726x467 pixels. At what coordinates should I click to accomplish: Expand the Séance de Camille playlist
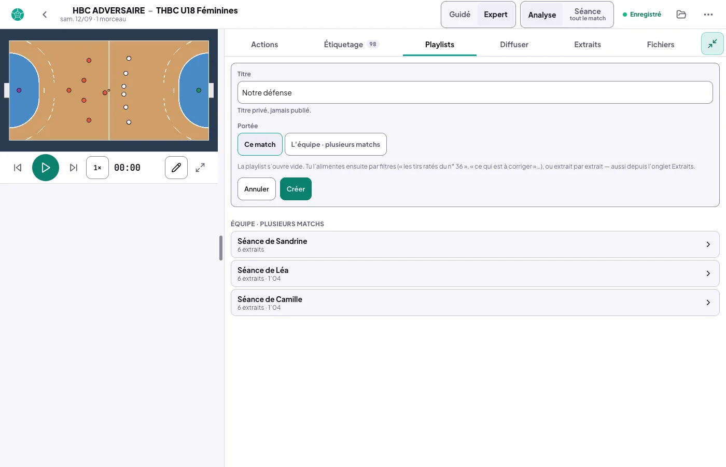point(475,303)
